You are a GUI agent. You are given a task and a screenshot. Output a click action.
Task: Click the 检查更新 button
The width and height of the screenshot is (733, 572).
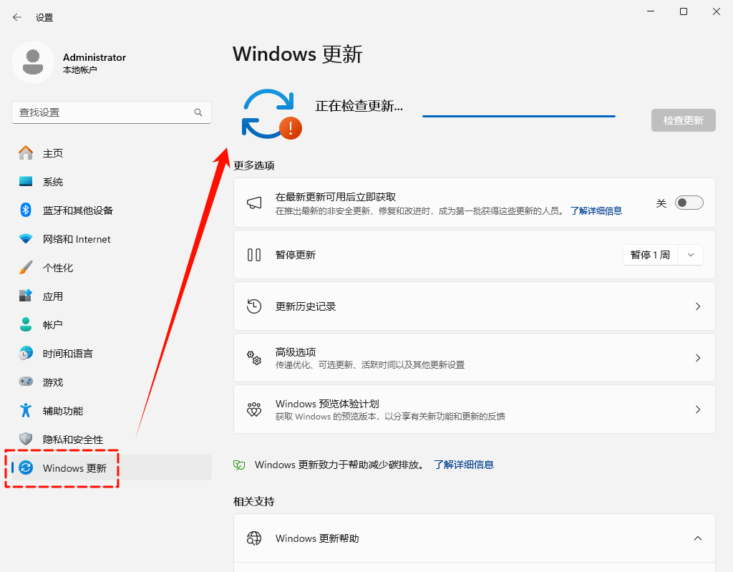tap(683, 120)
